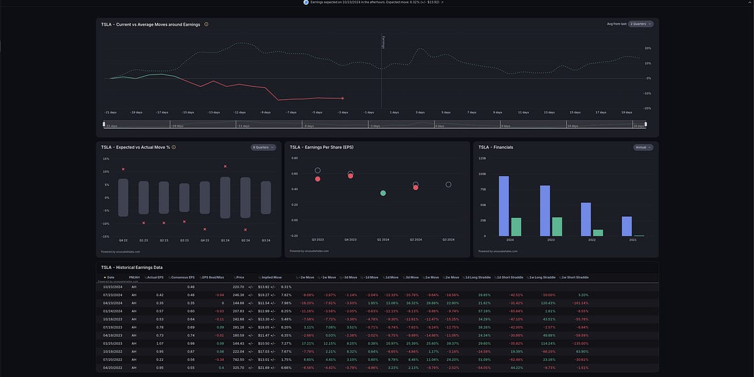
Task: Grab the right handle of the range slider
Action: (x=647, y=124)
